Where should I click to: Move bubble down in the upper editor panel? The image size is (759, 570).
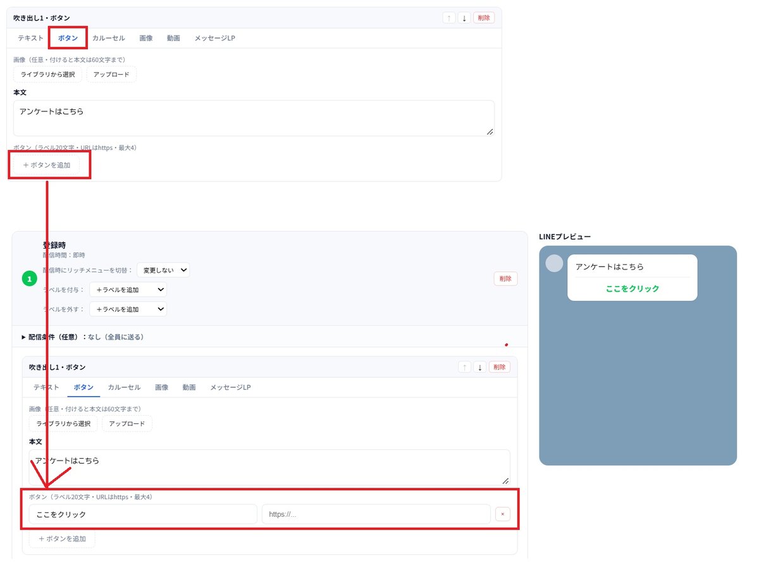point(464,18)
